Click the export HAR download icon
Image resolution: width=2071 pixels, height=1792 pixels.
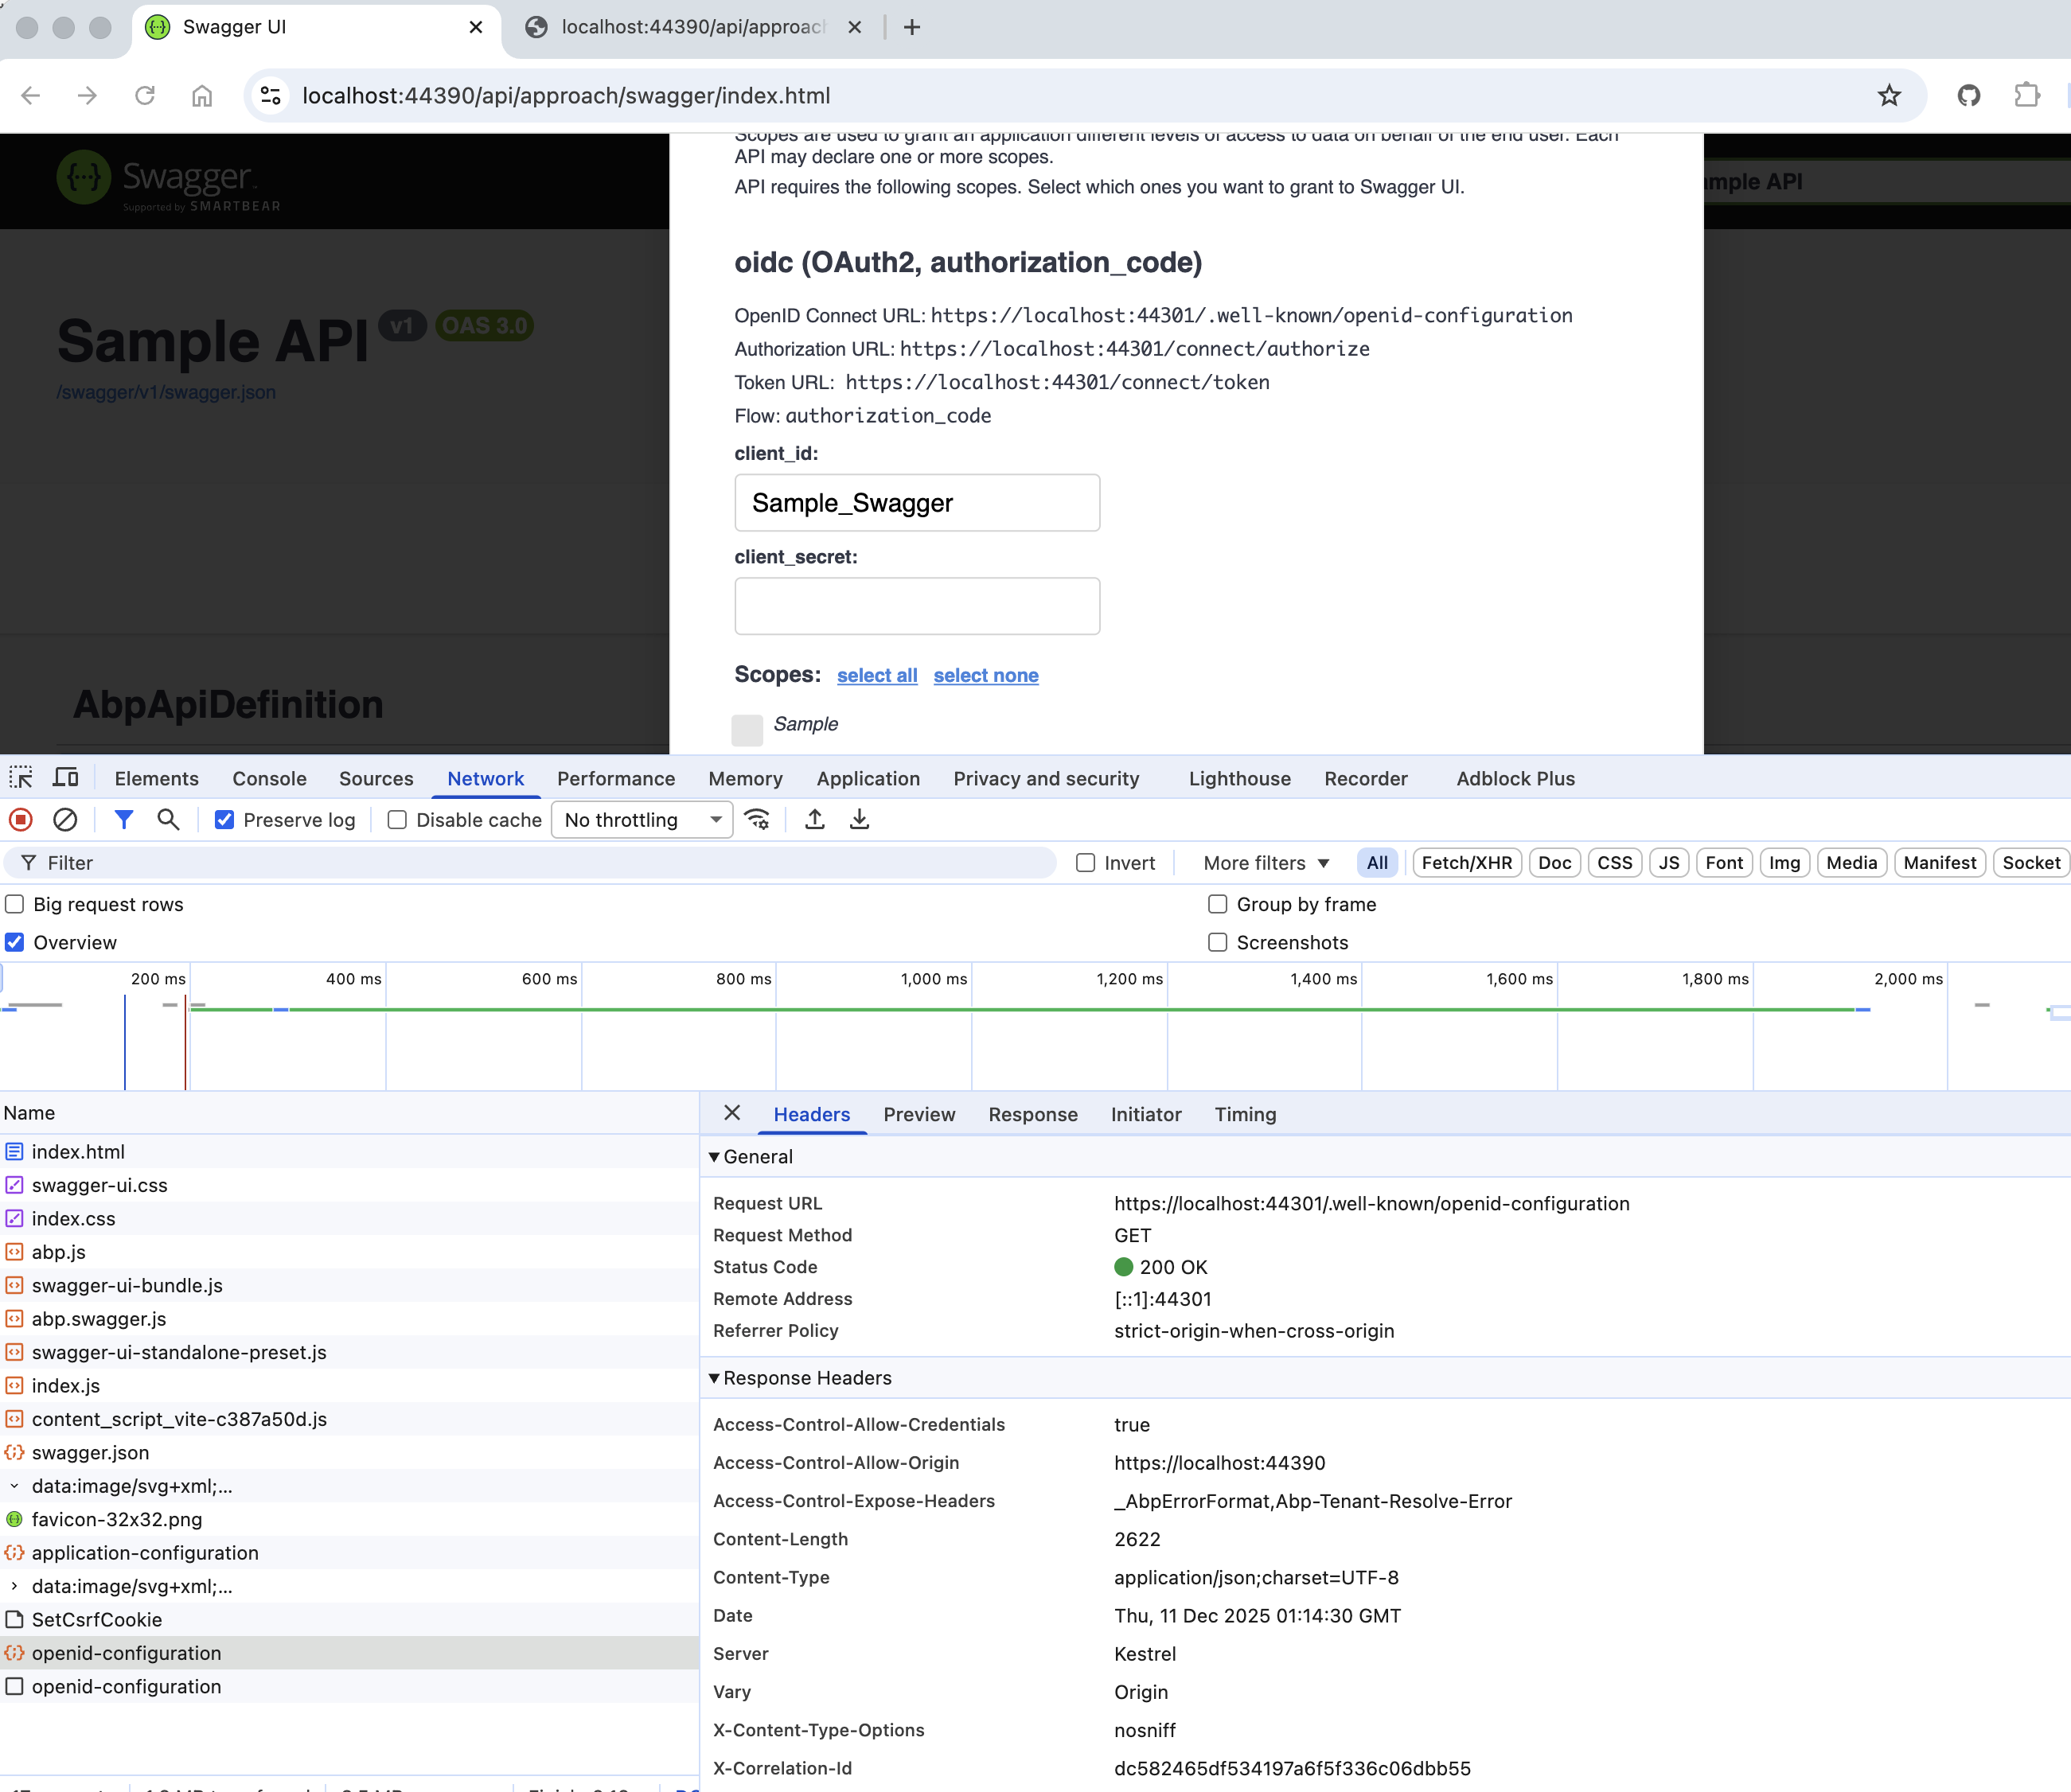coord(859,820)
